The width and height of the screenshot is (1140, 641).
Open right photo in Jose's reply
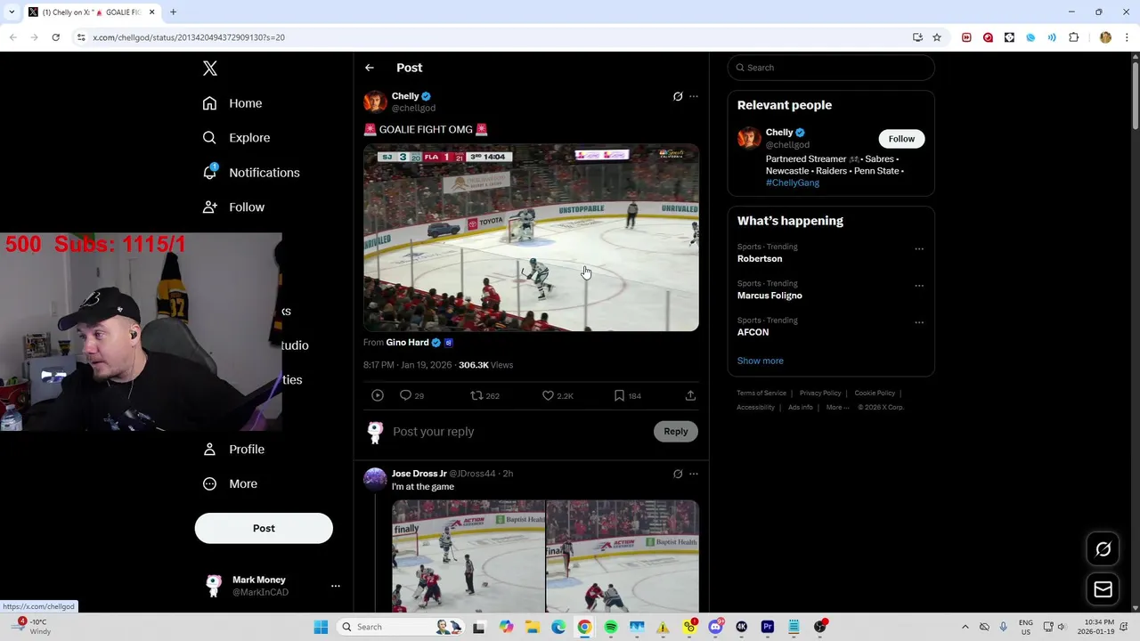pos(623,556)
